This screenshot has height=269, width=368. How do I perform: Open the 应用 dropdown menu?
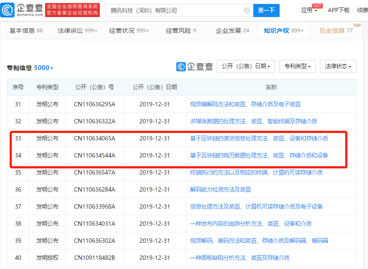point(309,10)
